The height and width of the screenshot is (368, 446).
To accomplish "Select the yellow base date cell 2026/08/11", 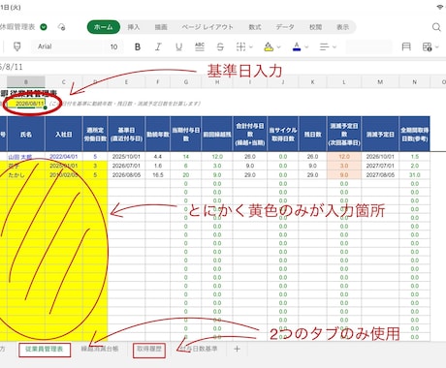I will point(26,104).
